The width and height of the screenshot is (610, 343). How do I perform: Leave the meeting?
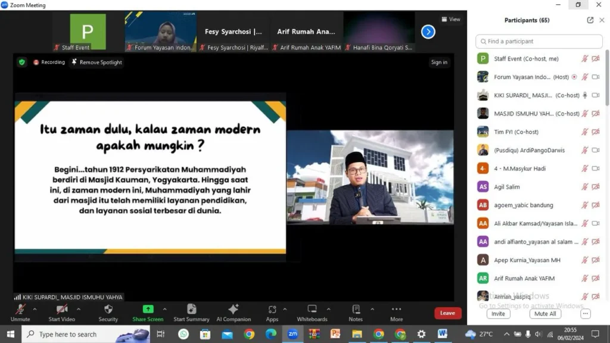click(x=447, y=313)
